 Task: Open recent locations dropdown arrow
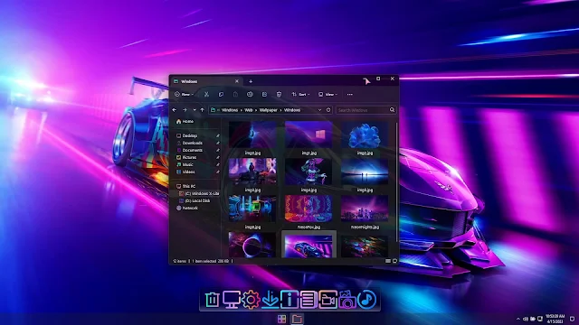(x=195, y=110)
